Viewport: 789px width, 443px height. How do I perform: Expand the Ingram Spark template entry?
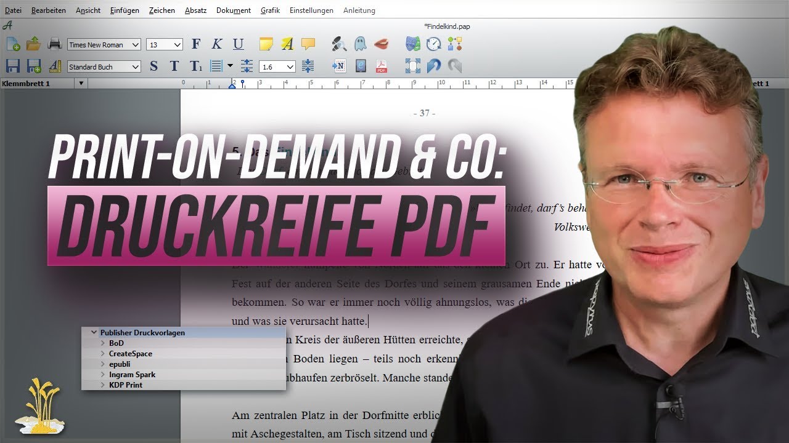point(104,374)
